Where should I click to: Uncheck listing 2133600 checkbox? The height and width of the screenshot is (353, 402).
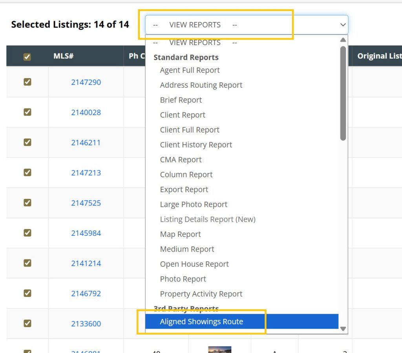[27, 323]
